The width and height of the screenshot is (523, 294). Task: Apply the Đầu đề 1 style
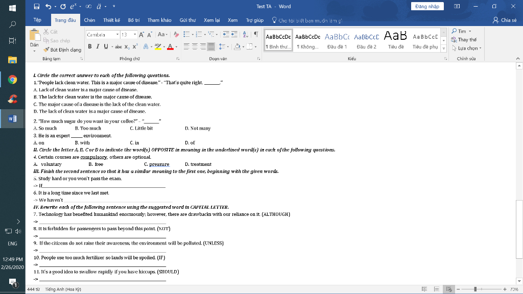pos(337,41)
